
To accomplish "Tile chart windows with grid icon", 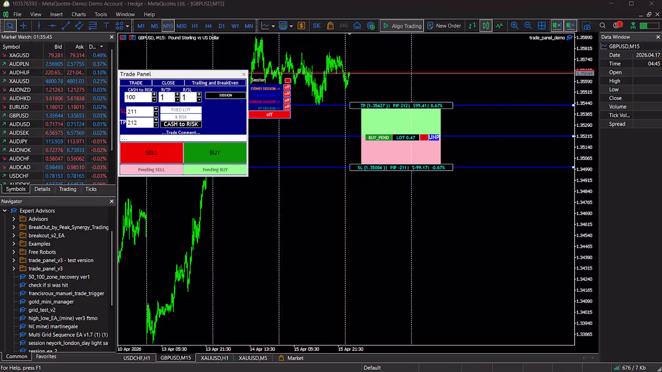I will point(542,26).
